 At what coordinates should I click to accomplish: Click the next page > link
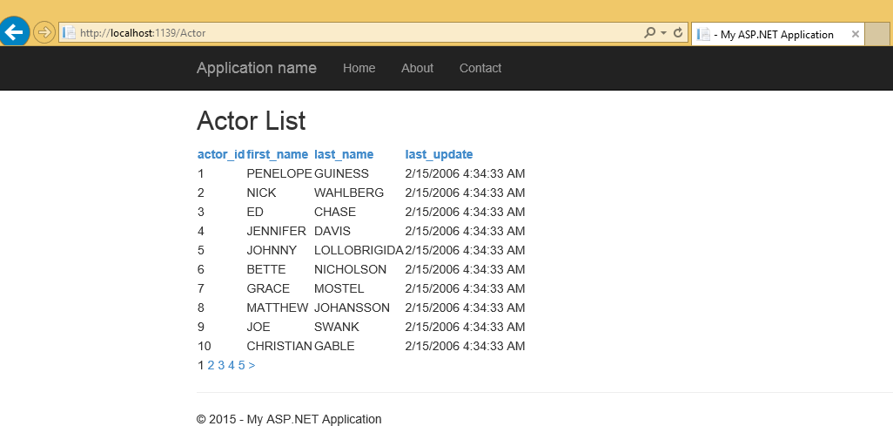tap(252, 365)
